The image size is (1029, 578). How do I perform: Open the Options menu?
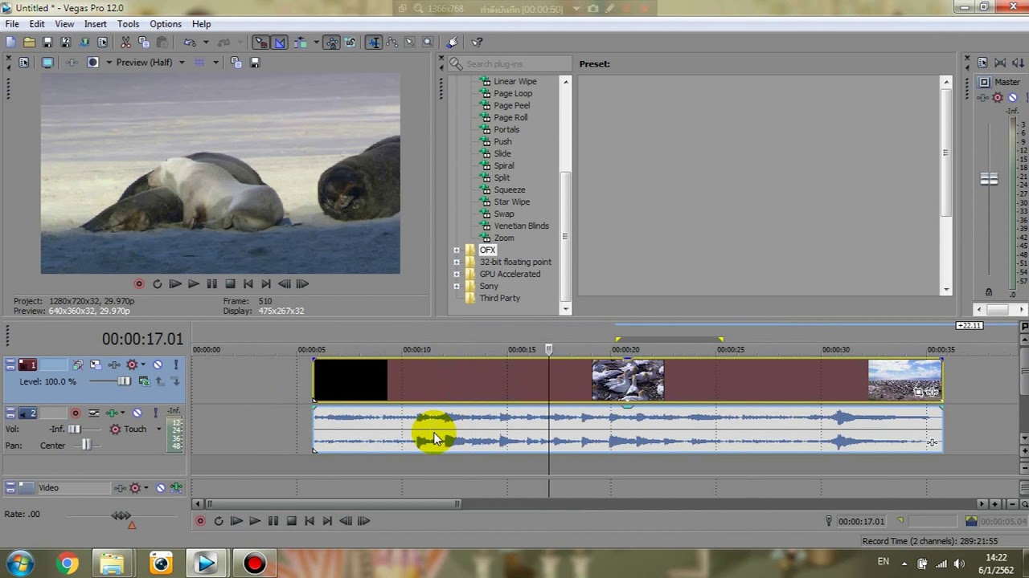[166, 24]
